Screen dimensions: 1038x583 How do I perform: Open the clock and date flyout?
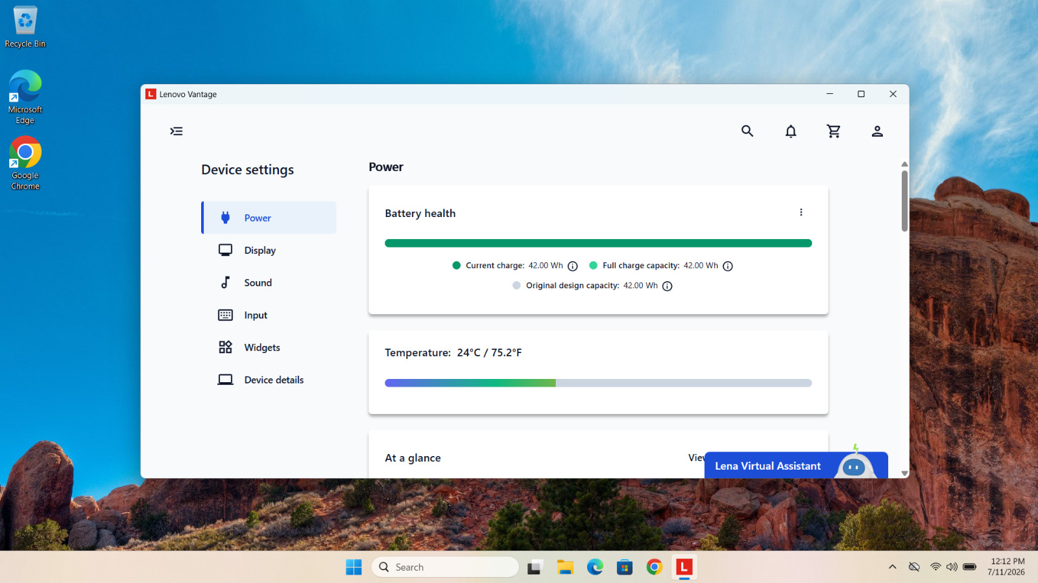[x=1006, y=567]
